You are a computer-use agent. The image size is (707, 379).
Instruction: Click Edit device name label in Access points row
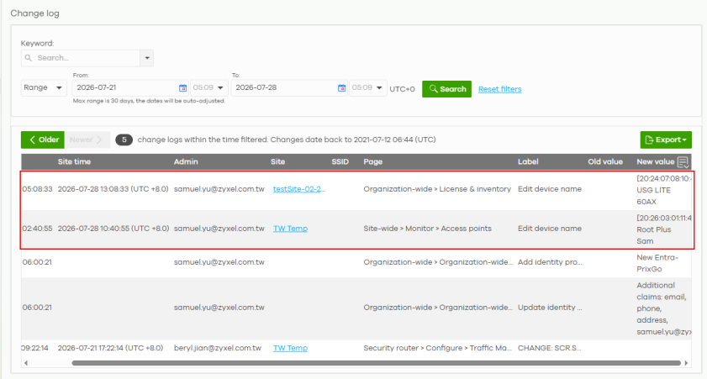[x=549, y=229]
